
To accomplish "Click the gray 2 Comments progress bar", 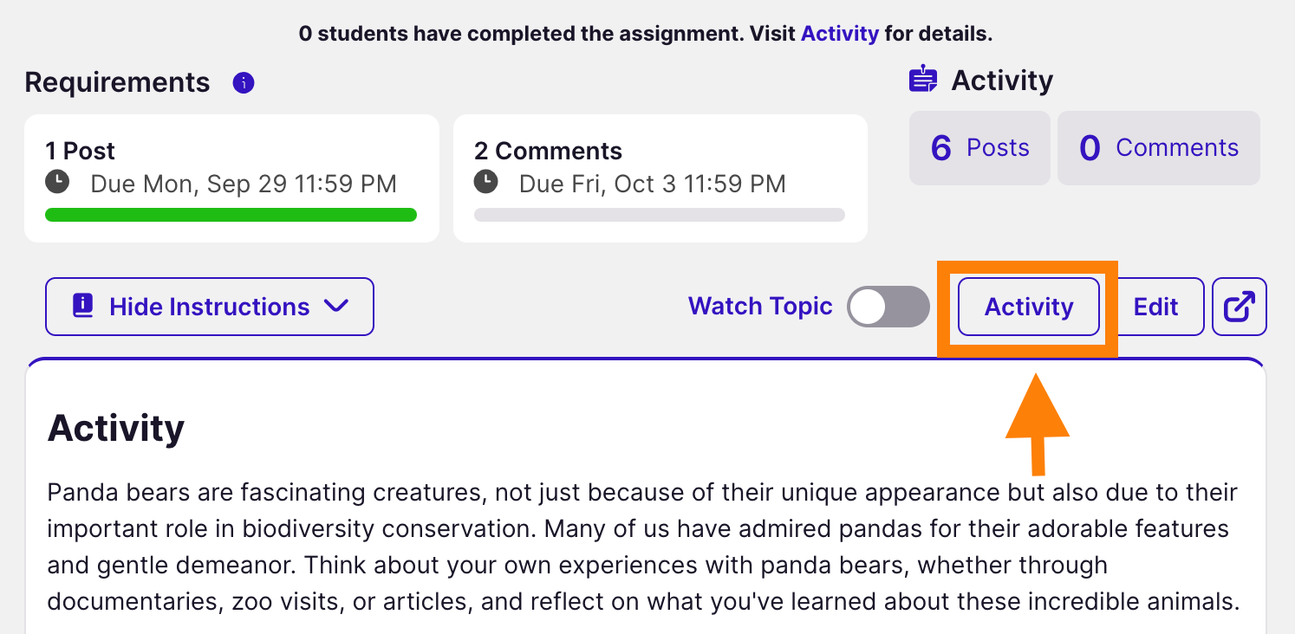I will 660,215.
